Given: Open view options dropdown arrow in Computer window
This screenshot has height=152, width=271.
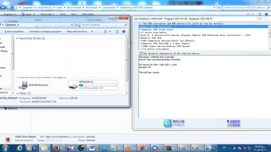Looking at the screenshot, I should pyautogui.click(x=110, y=31).
